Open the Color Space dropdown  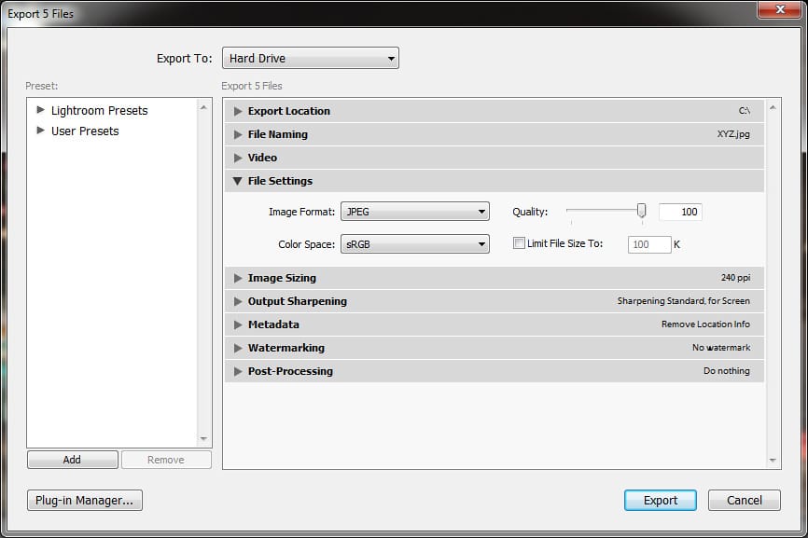[x=414, y=244]
